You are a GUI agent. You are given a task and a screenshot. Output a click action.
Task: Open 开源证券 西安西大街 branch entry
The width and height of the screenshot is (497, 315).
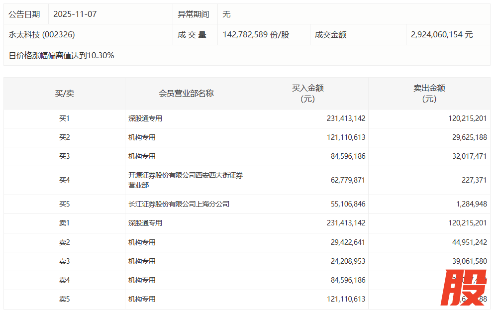click(x=185, y=180)
